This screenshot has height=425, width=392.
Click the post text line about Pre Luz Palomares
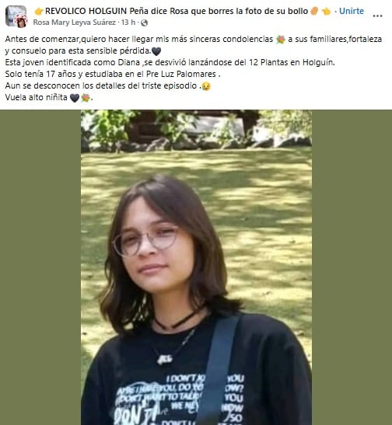tap(113, 74)
